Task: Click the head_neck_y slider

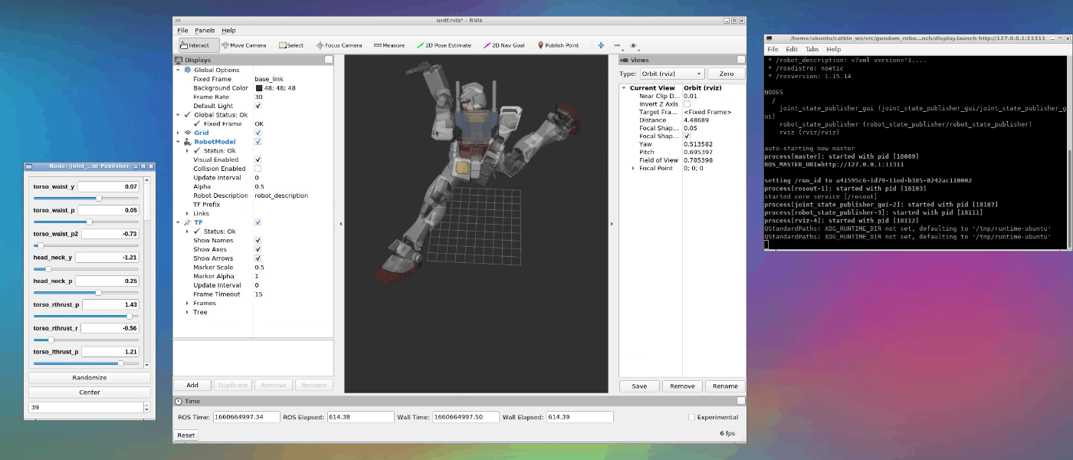Action: pos(86,269)
